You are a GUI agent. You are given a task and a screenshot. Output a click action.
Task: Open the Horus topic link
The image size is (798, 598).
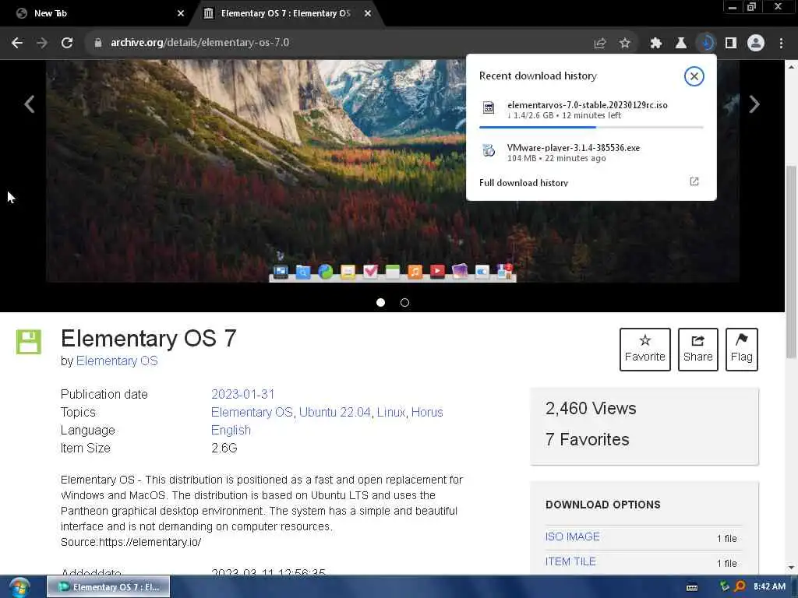coord(427,412)
